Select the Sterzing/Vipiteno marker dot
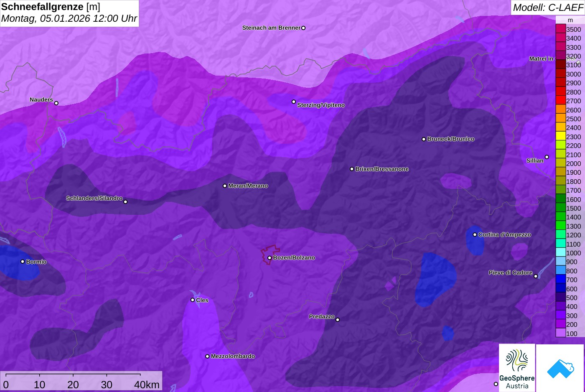The image size is (585, 392). [294, 102]
